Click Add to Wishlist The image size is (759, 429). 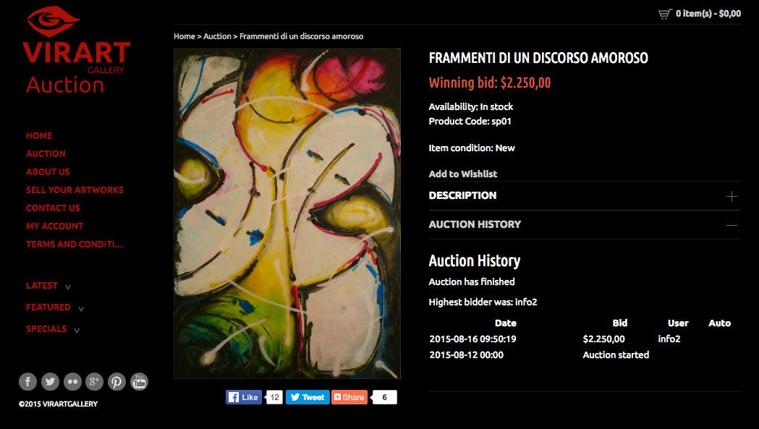[462, 174]
